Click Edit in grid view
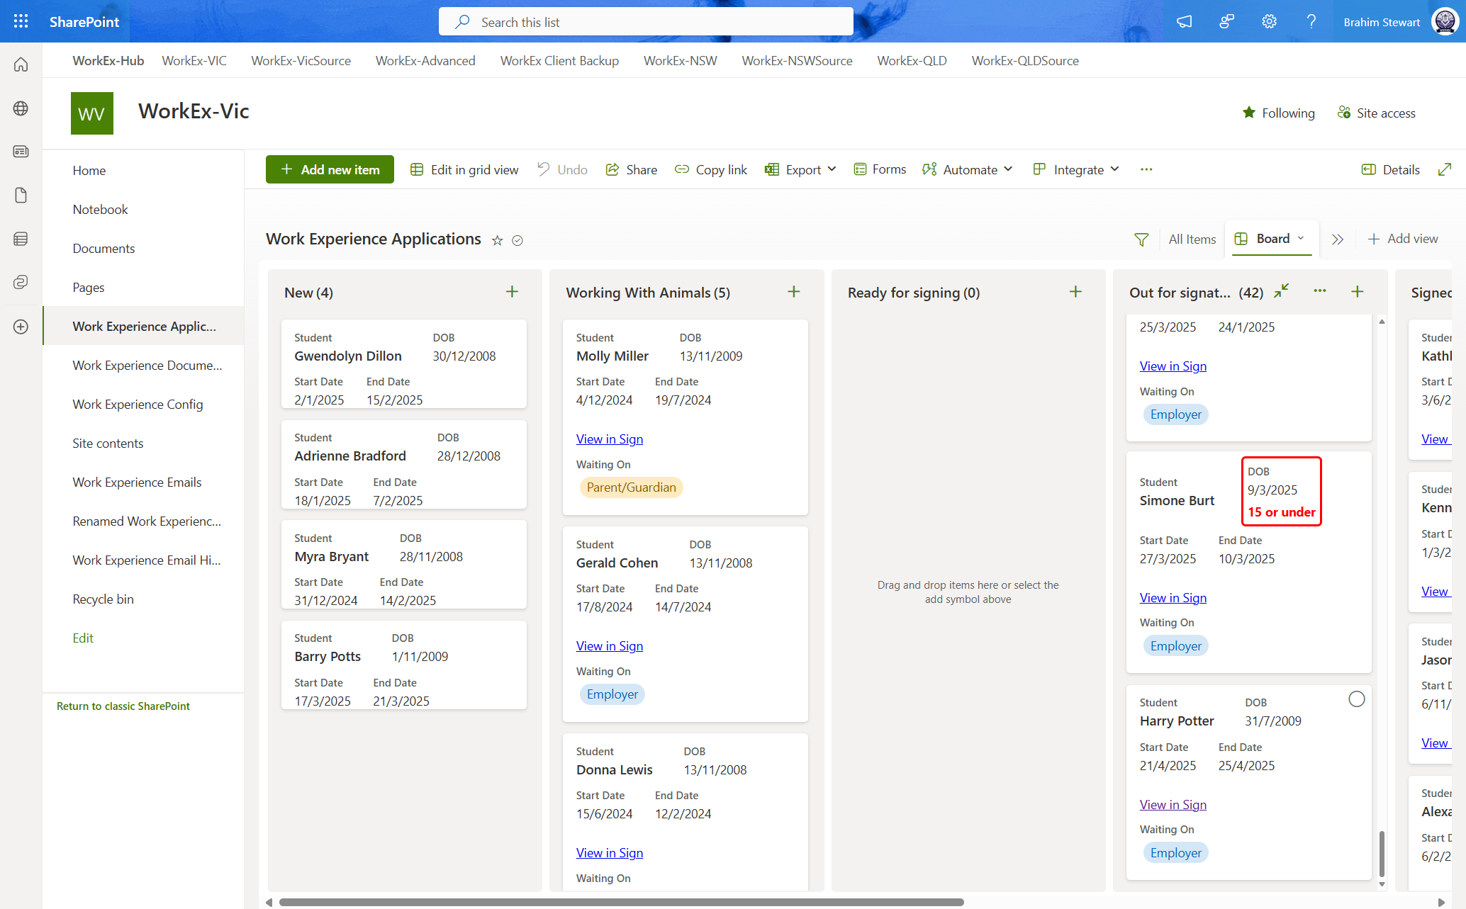Viewport: 1466px width, 909px height. pos(464,169)
